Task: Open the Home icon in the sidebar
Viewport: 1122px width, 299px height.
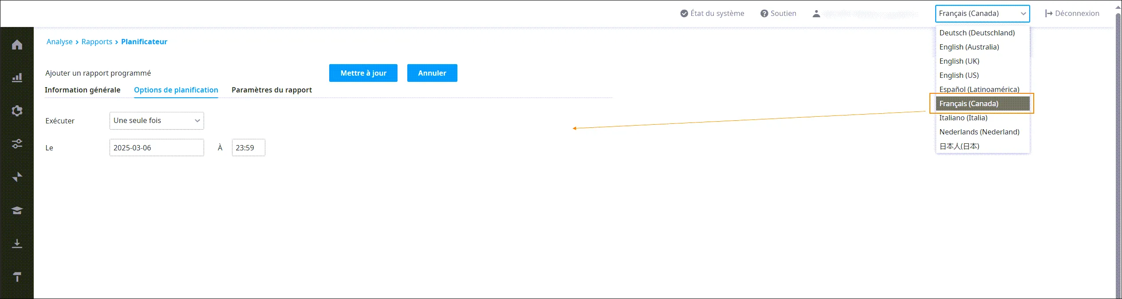Action: click(x=17, y=45)
